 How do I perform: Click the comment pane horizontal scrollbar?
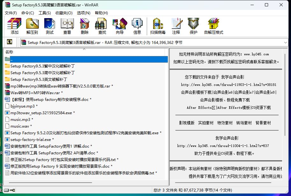[x=223, y=183]
